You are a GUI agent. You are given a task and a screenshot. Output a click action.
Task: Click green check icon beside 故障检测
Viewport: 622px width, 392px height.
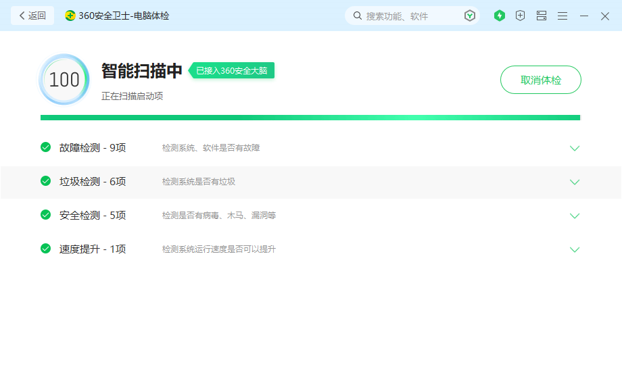pos(45,147)
